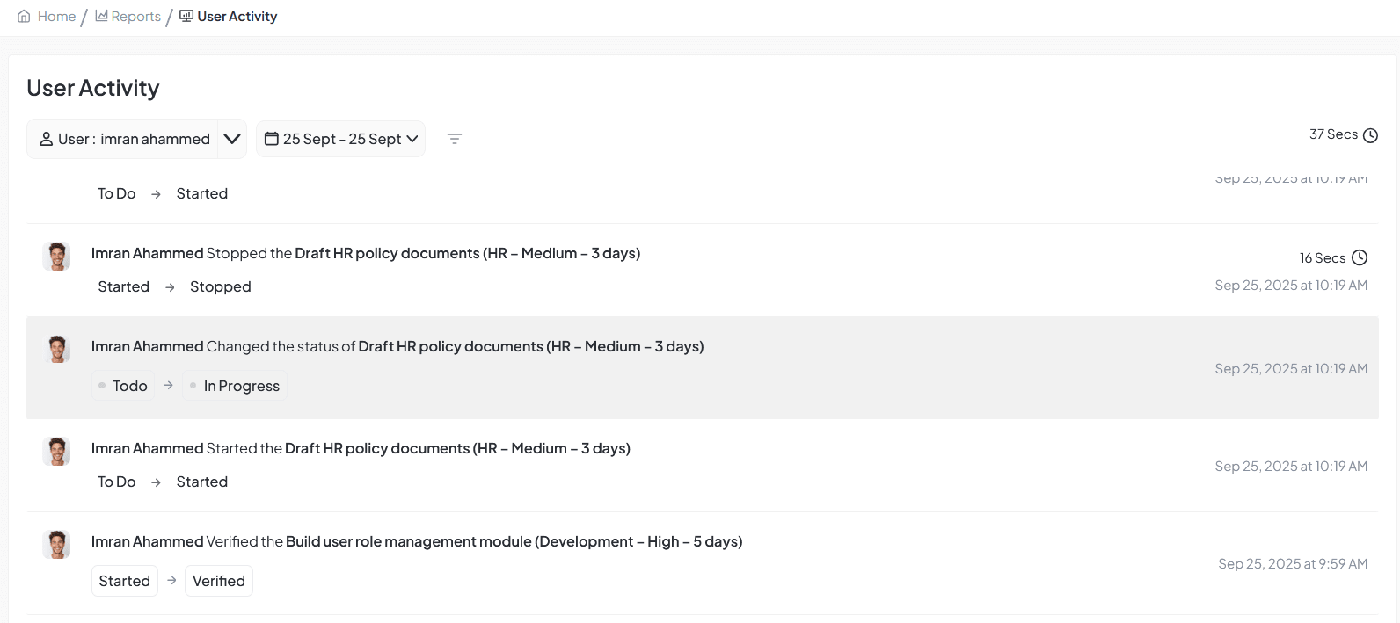Click the In Progress status badge
The image size is (1400, 623).
[235, 386]
